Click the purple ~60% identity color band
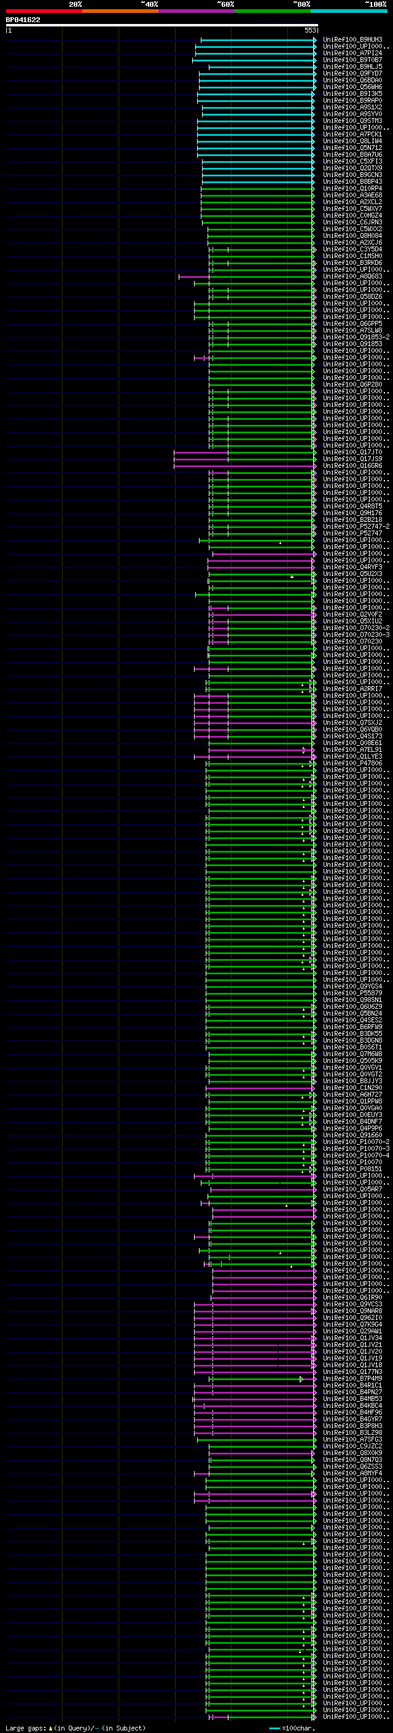The height and width of the screenshot is (1733, 393). 196,11
